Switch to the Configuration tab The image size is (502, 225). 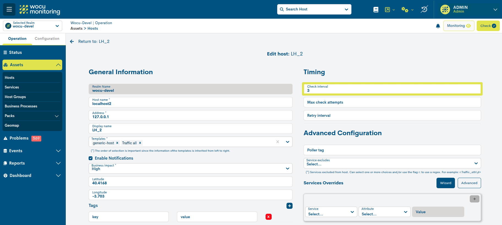(x=47, y=39)
